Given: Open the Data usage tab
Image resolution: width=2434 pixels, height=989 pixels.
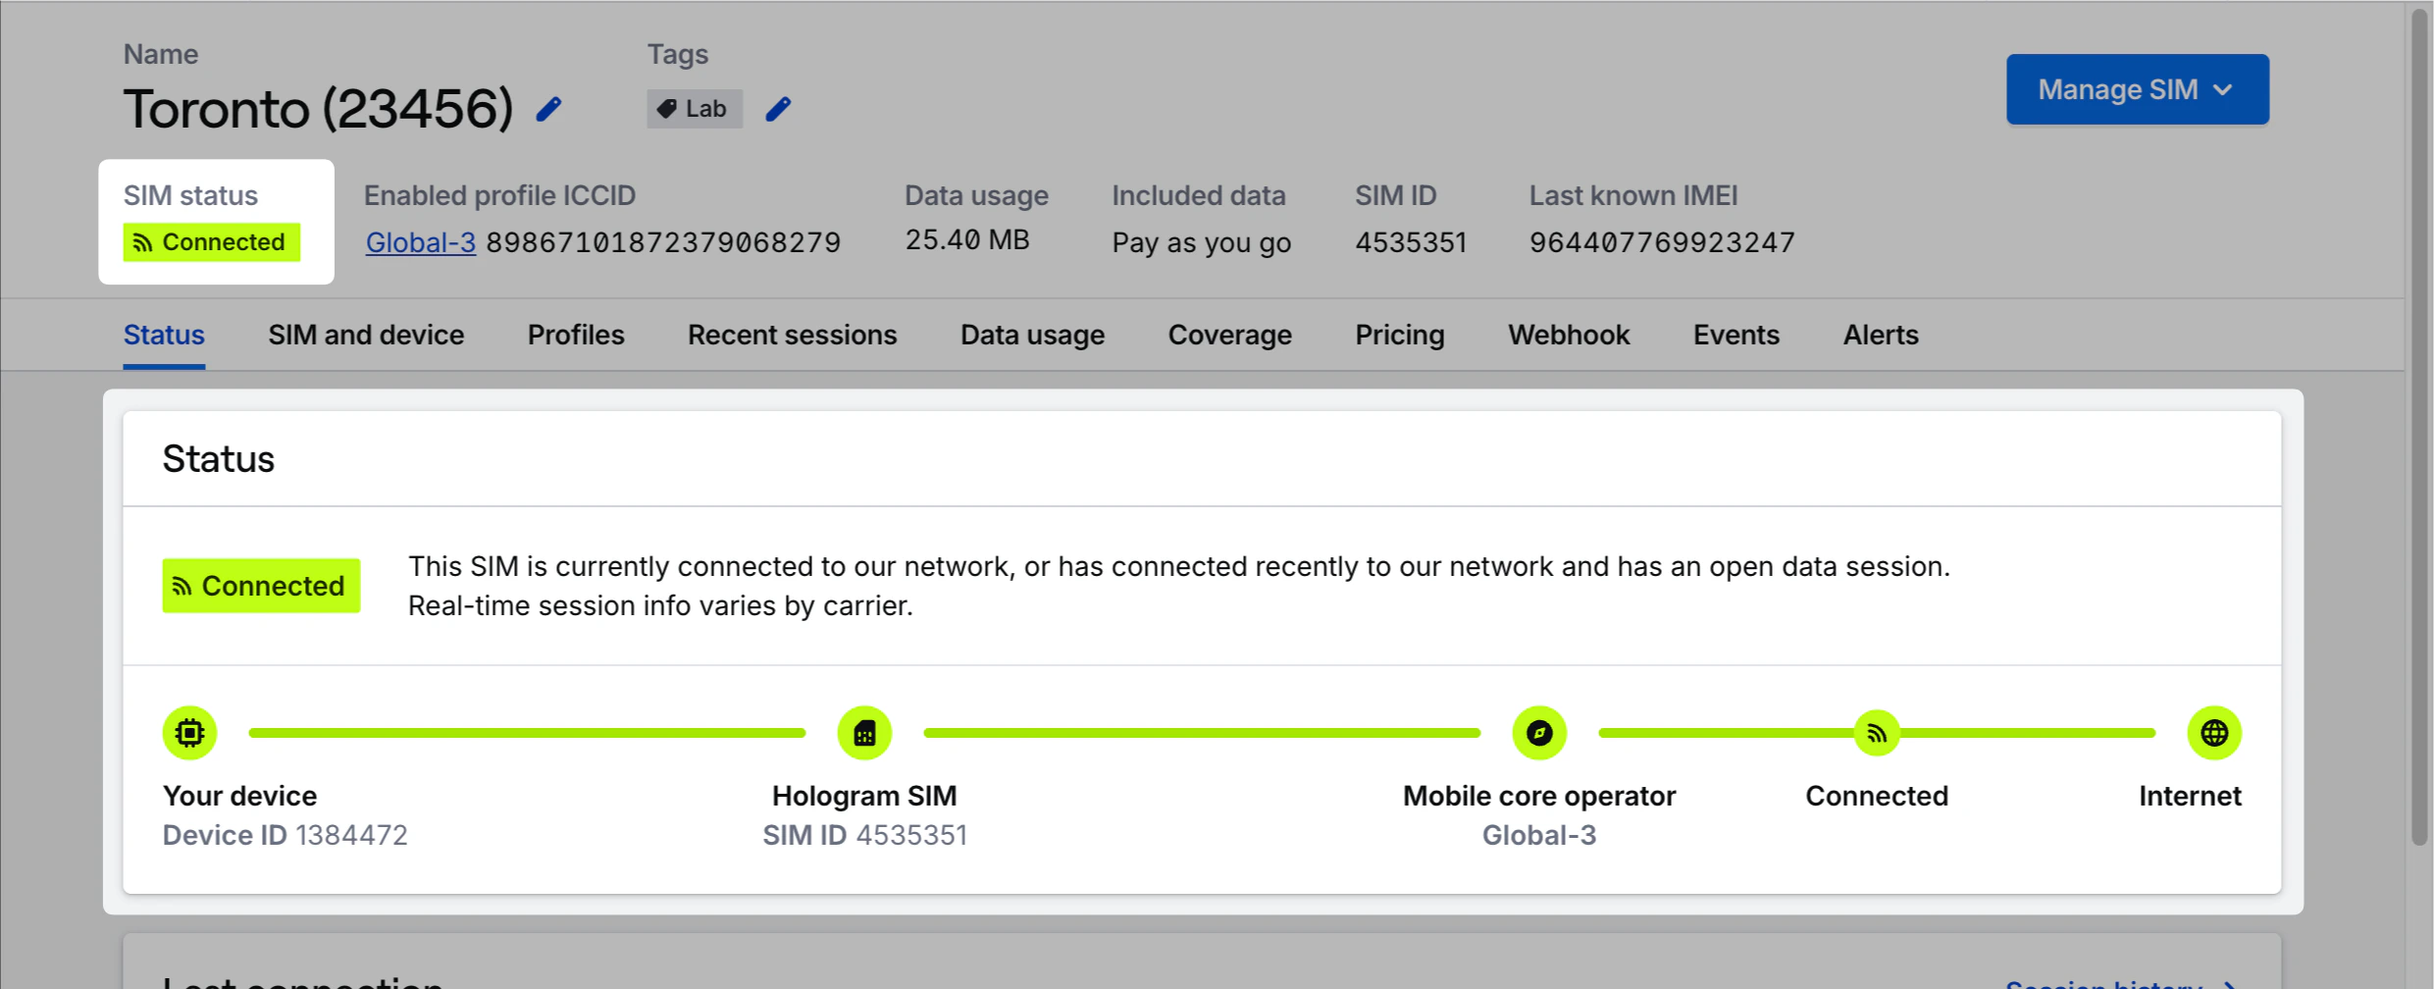Looking at the screenshot, I should (1032, 335).
